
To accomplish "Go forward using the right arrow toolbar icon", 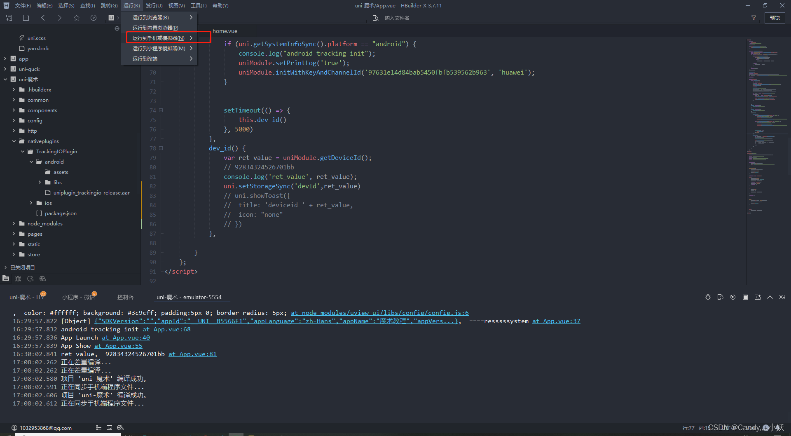I will point(60,18).
